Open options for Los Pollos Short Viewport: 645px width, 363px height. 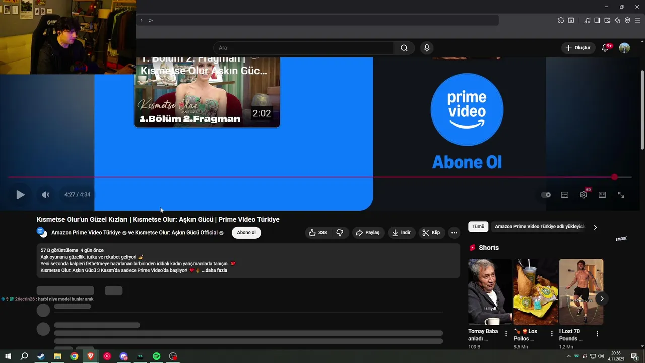[552, 334]
